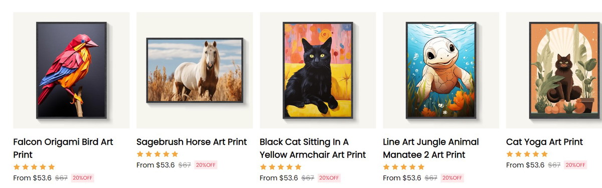Click the 20%OFF badge for Sagebrush Horse print
This screenshot has width=602, height=188.
[x=206, y=165]
